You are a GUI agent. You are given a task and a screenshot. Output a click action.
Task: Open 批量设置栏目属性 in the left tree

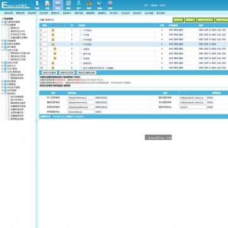coord(19,38)
